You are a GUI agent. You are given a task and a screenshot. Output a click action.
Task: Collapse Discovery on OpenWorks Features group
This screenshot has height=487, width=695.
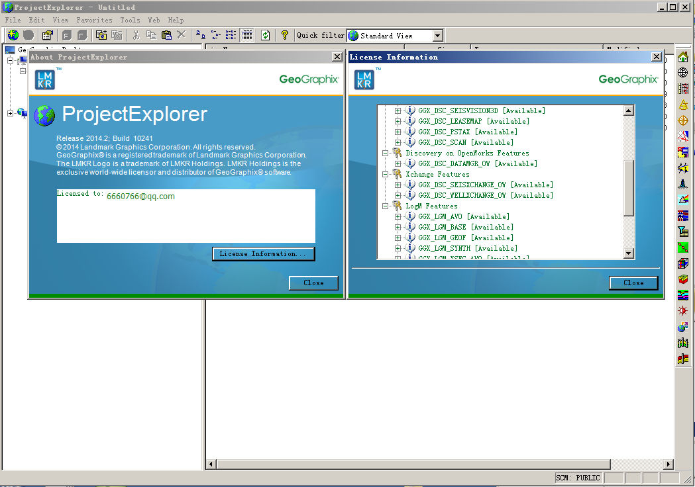[x=385, y=154]
